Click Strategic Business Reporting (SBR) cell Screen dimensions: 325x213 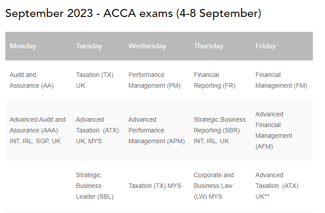(x=220, y=130)
